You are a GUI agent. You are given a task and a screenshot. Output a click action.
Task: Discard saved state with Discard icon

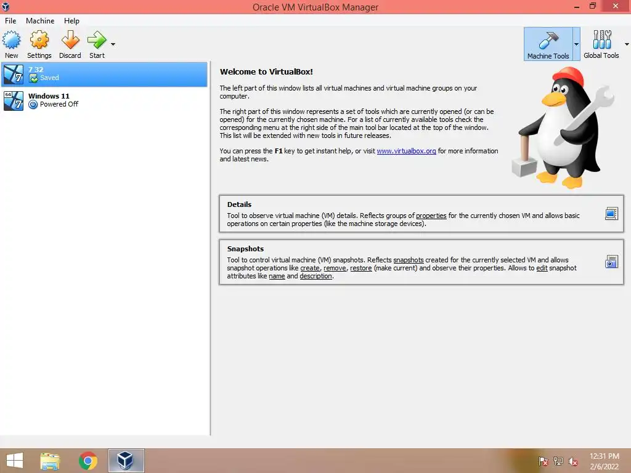click(x=70, y=44)
